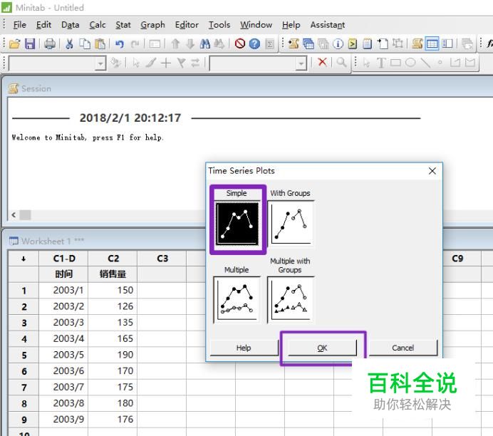Close the Time Series Plots dialog
493x436 pixels.
tap(432, 171)
